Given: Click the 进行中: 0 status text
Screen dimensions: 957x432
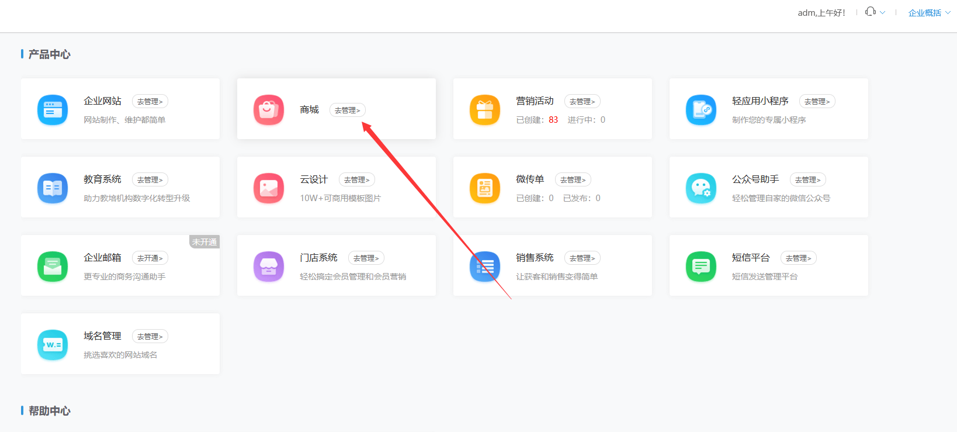Looking at the screenshot, I should pyautogui.click(x=587, y=120).
